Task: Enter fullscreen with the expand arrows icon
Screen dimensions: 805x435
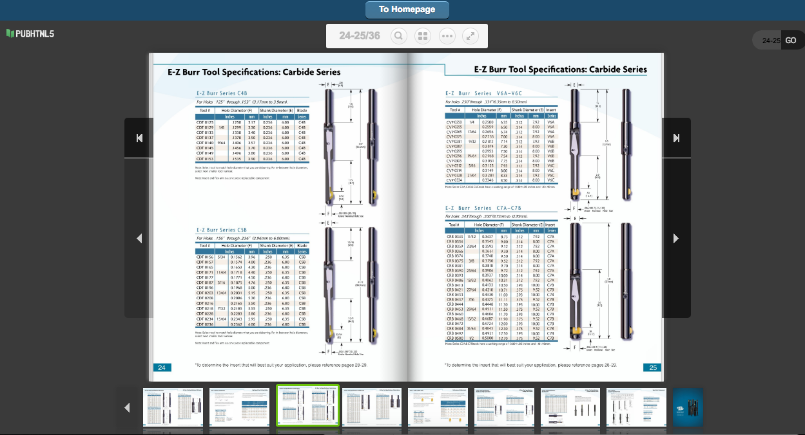Action: pos(470,36)
